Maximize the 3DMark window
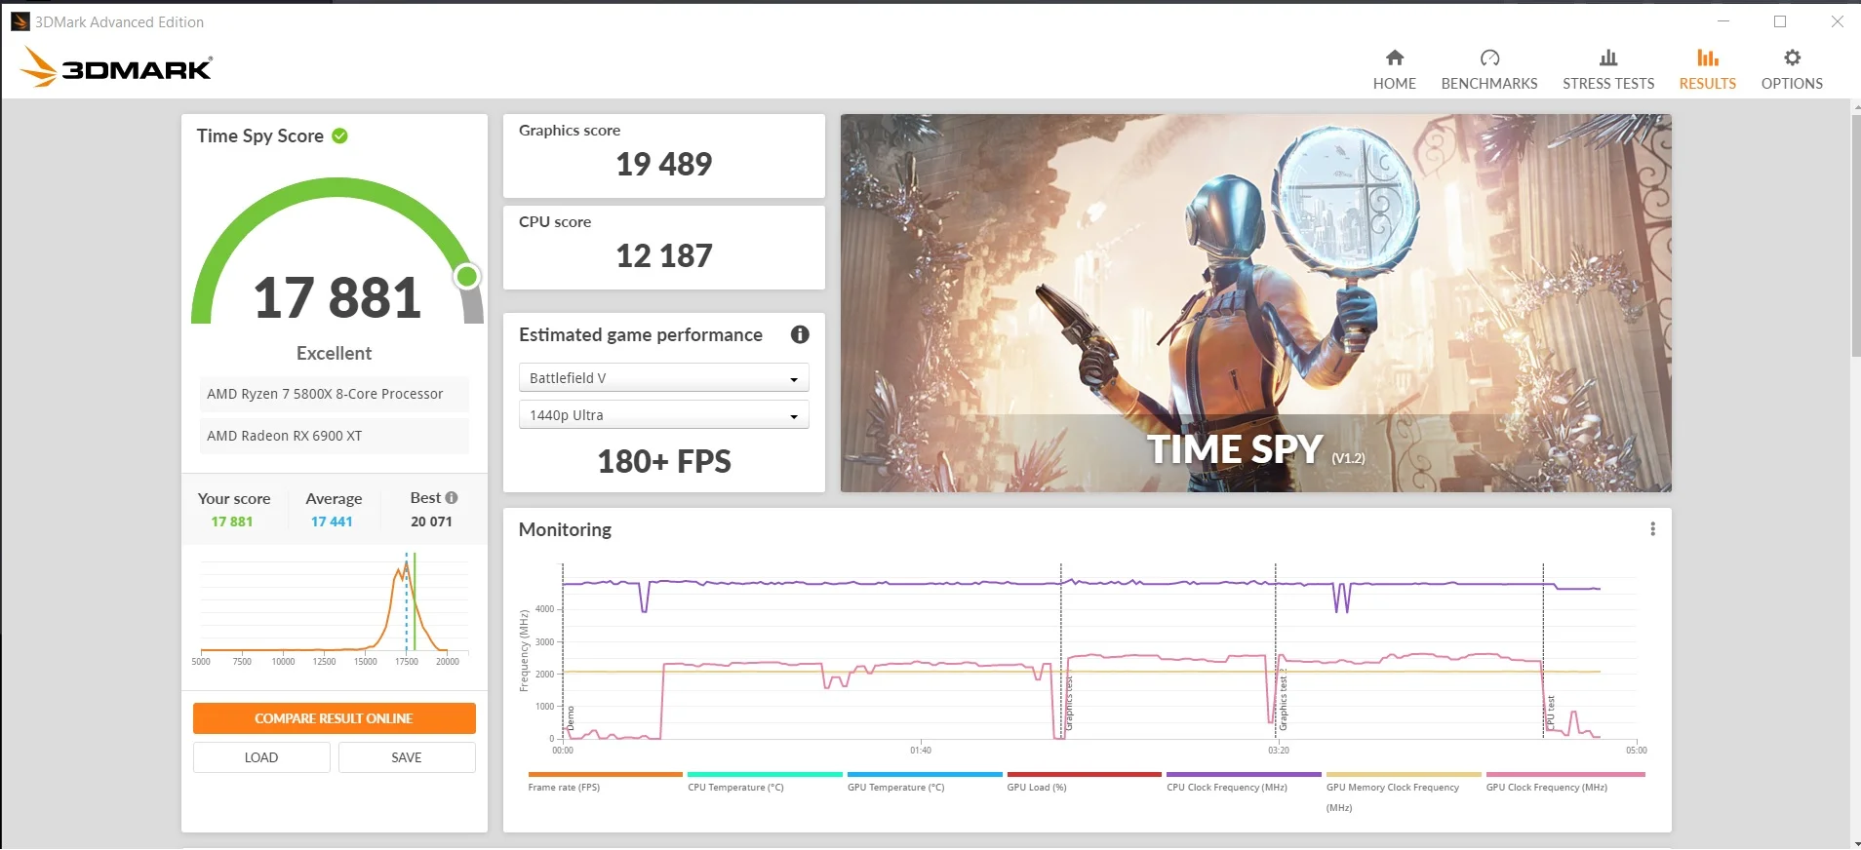Image resolution: width=1861 pixels, height=850 pixels. click(1780, 21)
